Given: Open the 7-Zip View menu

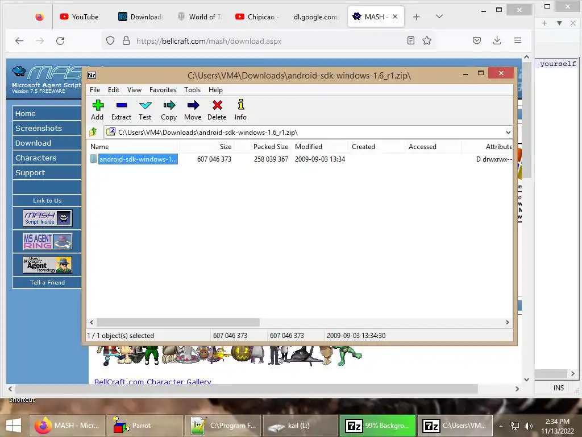Looking at the screenshot, I should (134, 90).
